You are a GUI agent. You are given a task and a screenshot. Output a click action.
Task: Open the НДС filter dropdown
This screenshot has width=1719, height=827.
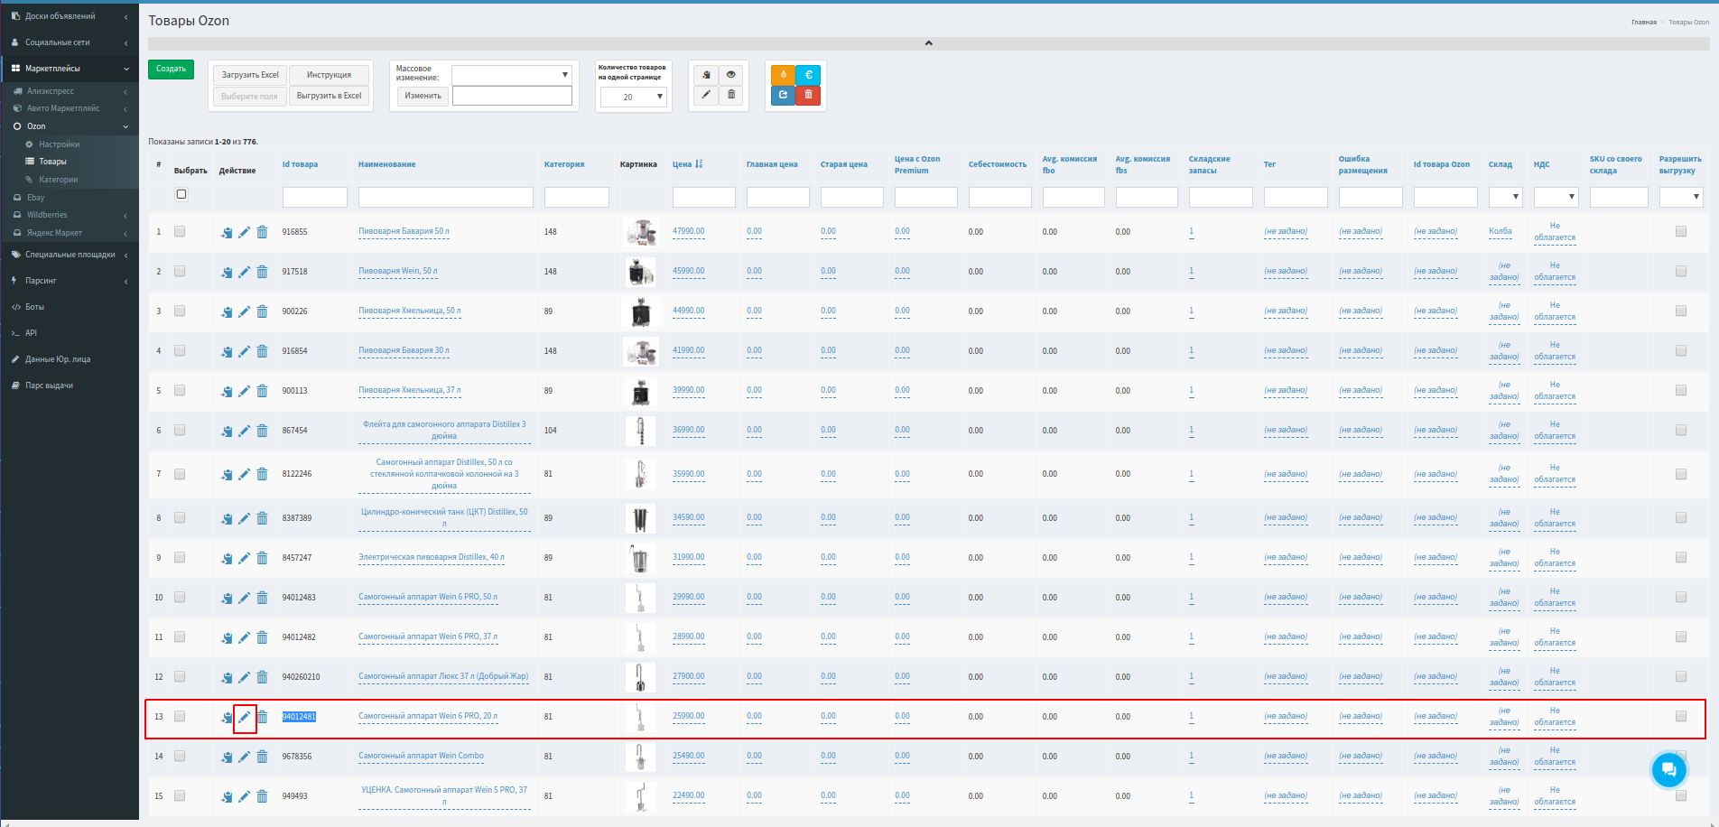tap(1556, 197)
